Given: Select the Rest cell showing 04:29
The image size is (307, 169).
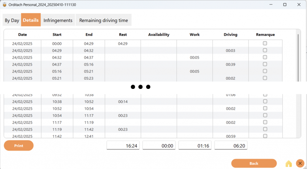Looking at the screenshot, I should point(123,44).
